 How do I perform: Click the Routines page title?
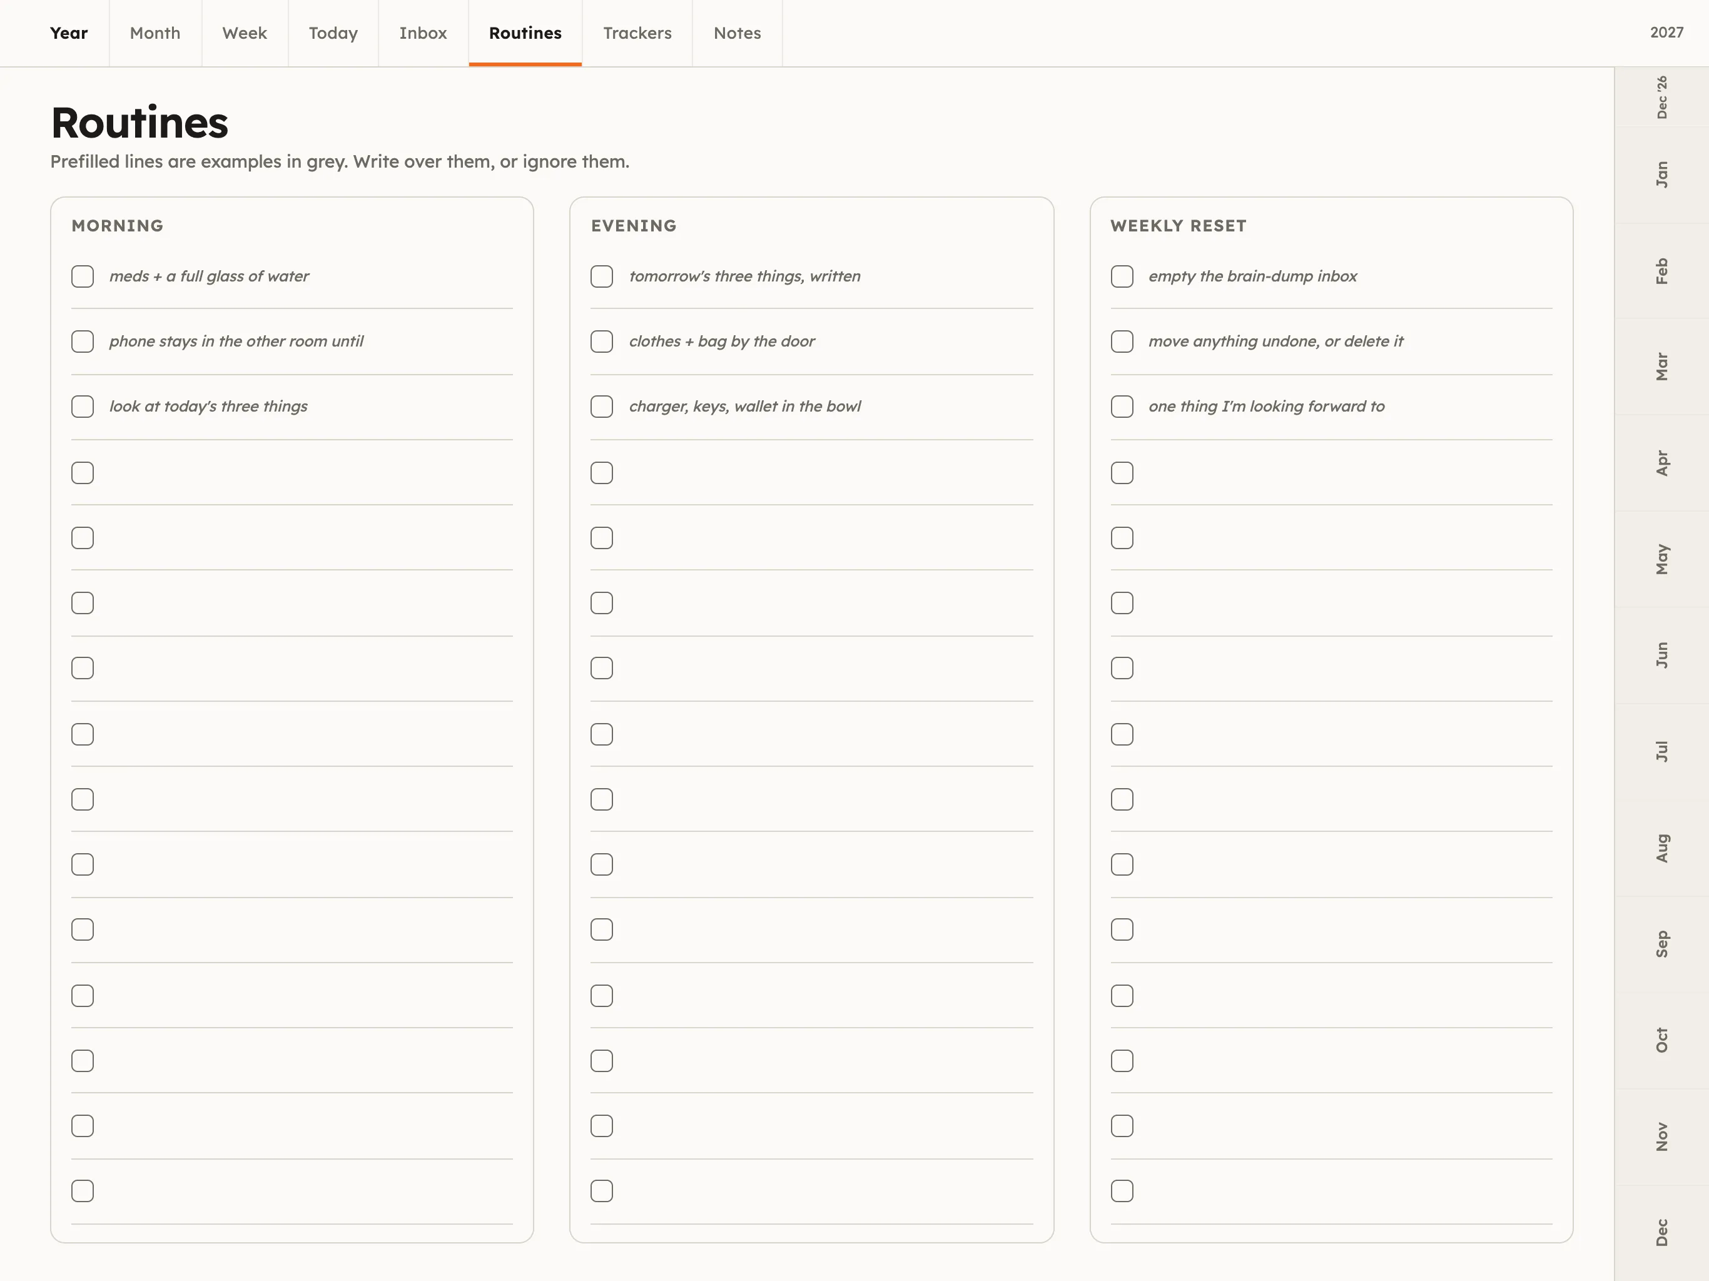tap(140, 123)
